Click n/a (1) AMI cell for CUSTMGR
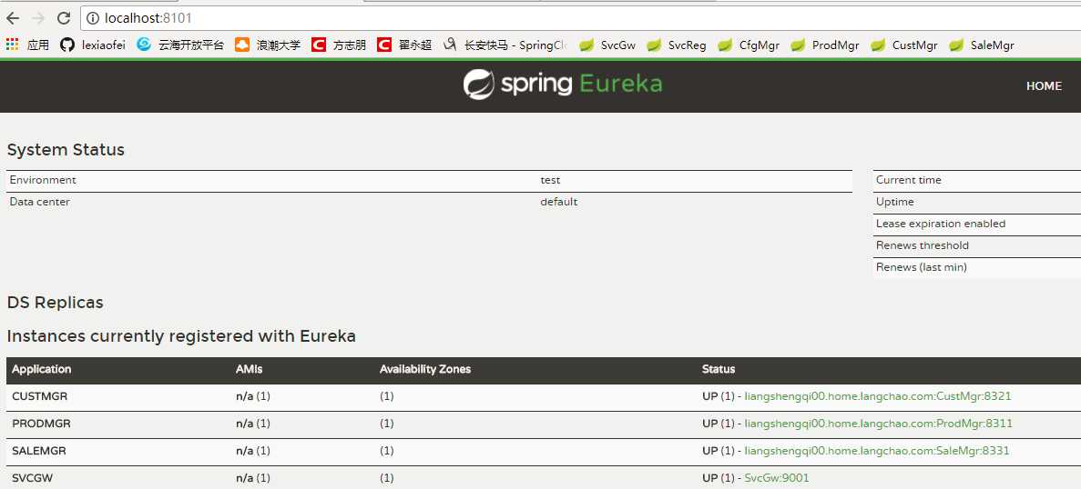The width and height of the screenshot is (1081, 489). [x=253, y=396]
